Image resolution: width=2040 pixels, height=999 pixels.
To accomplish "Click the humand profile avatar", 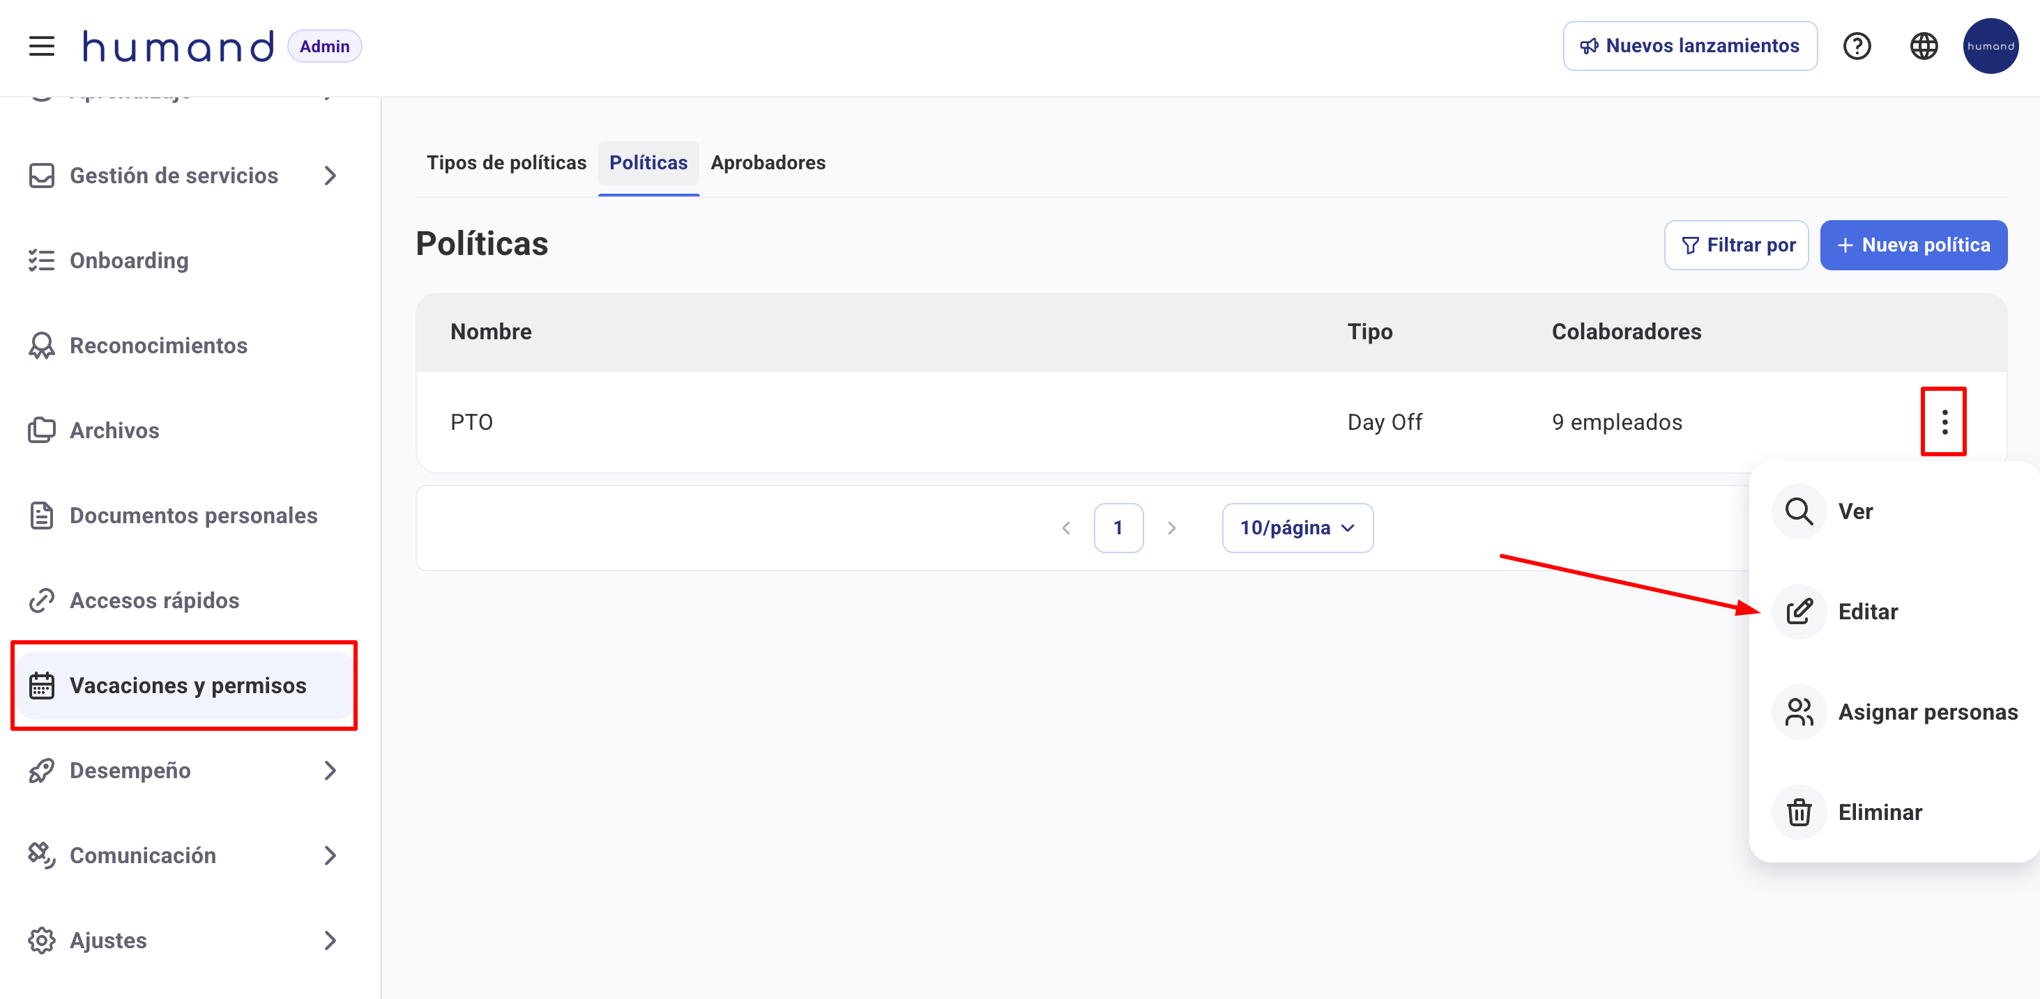I will coord(1990,46).
